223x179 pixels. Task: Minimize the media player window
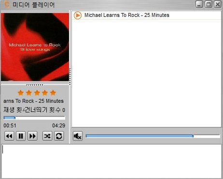[199, 4]
